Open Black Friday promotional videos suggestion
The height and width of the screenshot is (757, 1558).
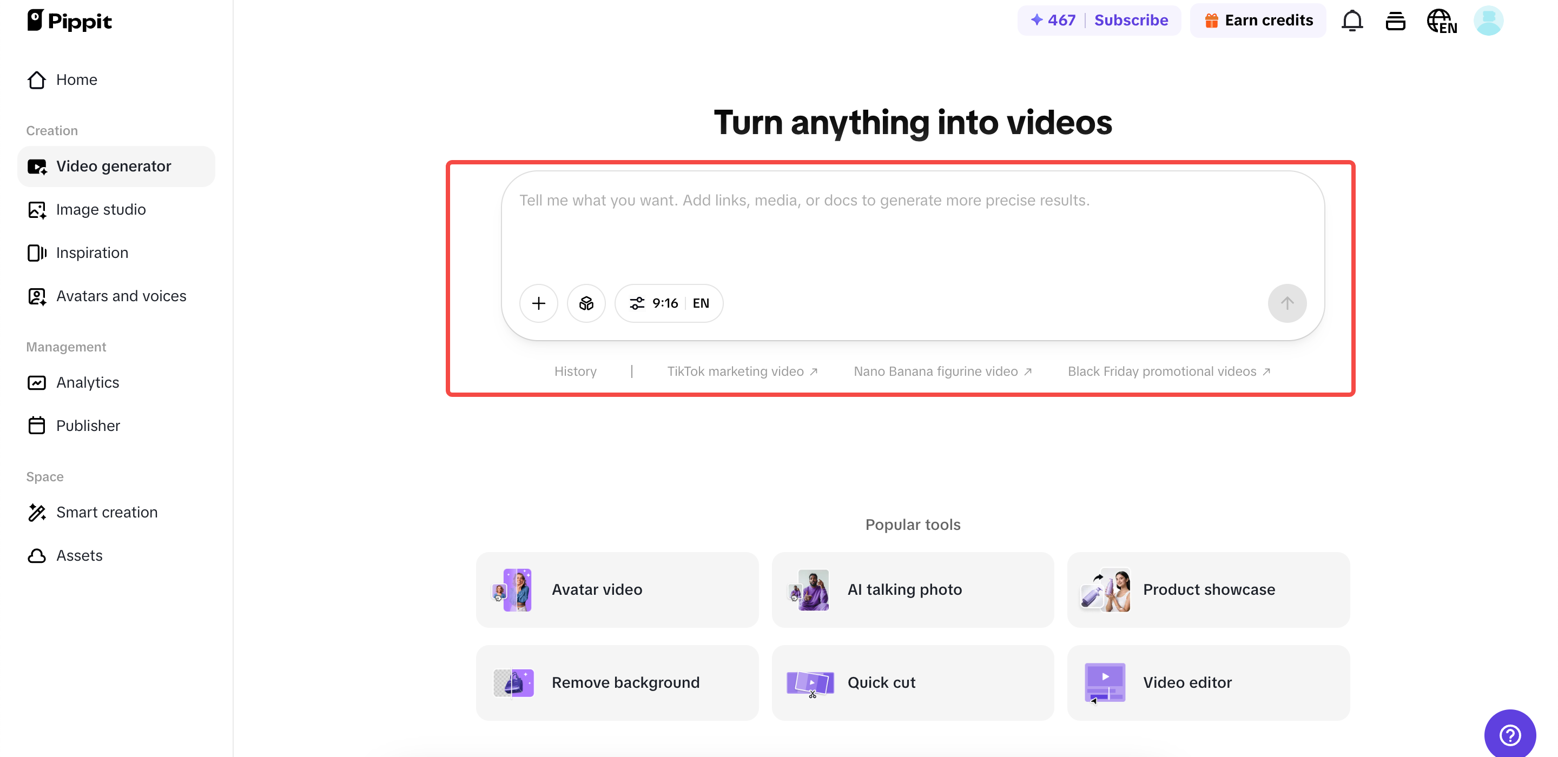tap(1168, 371)
